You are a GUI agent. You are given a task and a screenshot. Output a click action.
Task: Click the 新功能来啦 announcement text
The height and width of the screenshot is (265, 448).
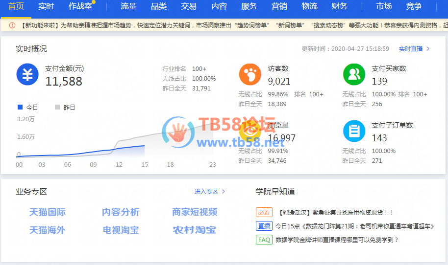234,25
